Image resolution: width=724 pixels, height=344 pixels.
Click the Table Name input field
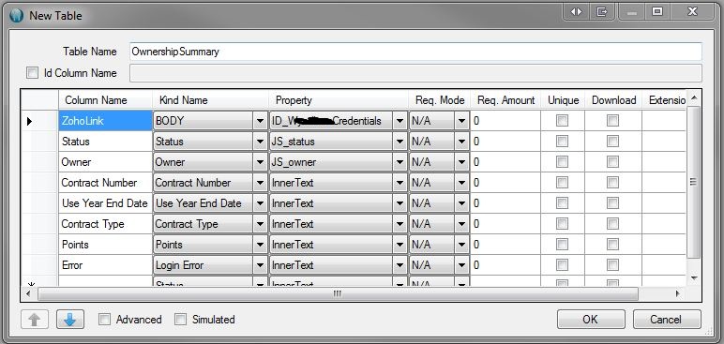(x=415, y=52)
